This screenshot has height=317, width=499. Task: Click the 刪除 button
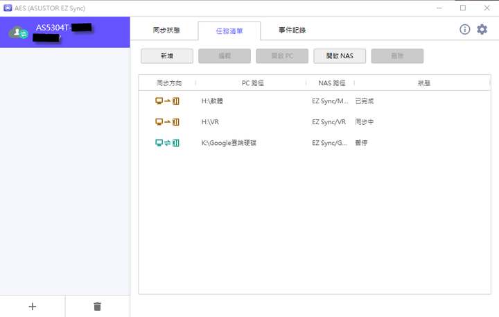[x=397, y=56]
